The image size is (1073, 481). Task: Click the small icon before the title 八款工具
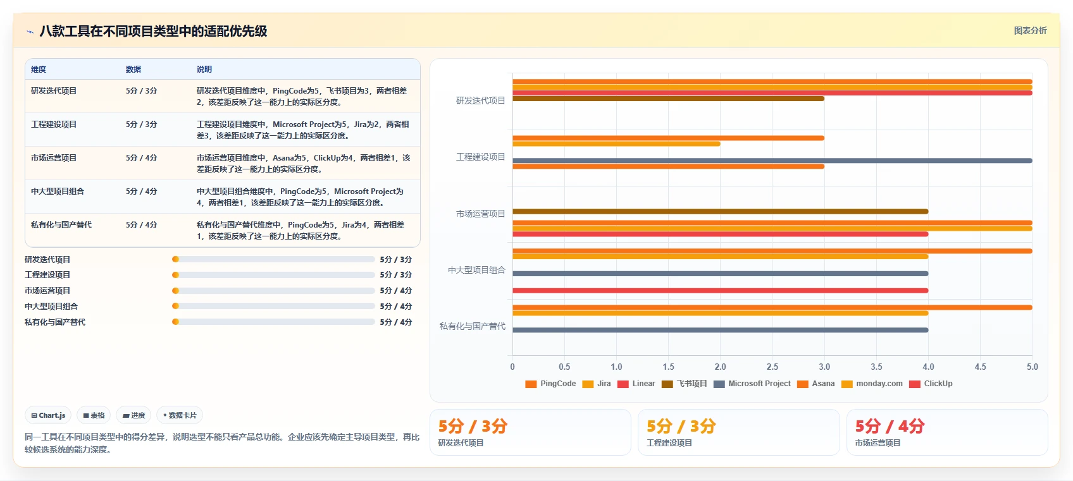[30, 32]
